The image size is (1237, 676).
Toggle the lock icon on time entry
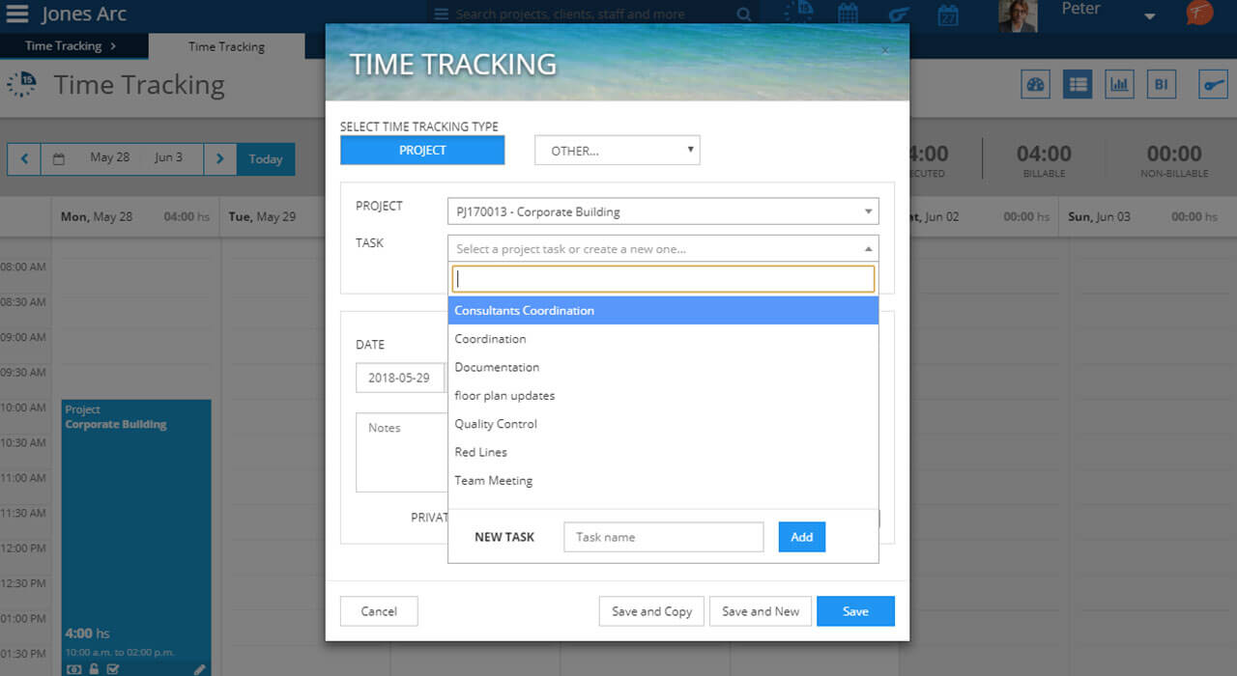tap(94, 668)
